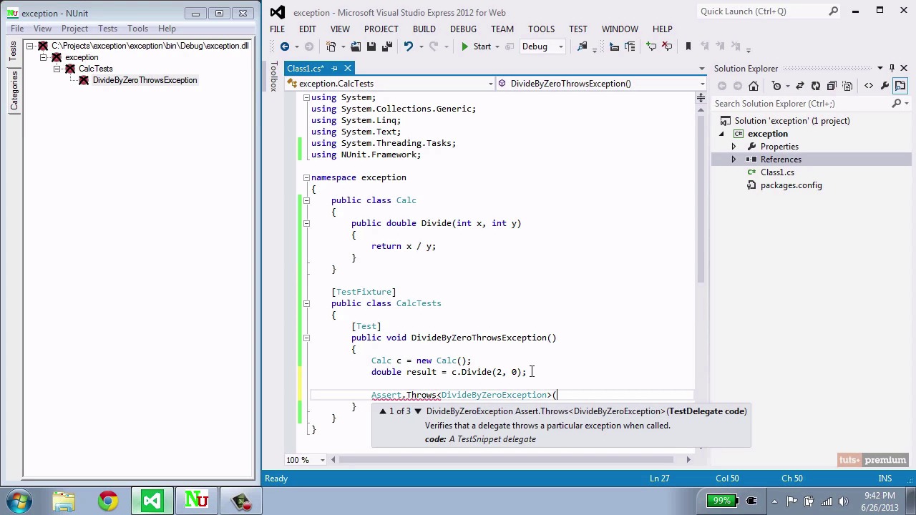Select packages.config in Solution Explorer
The width and height of the screenshot is (916, 515).
tap(791, 185)
